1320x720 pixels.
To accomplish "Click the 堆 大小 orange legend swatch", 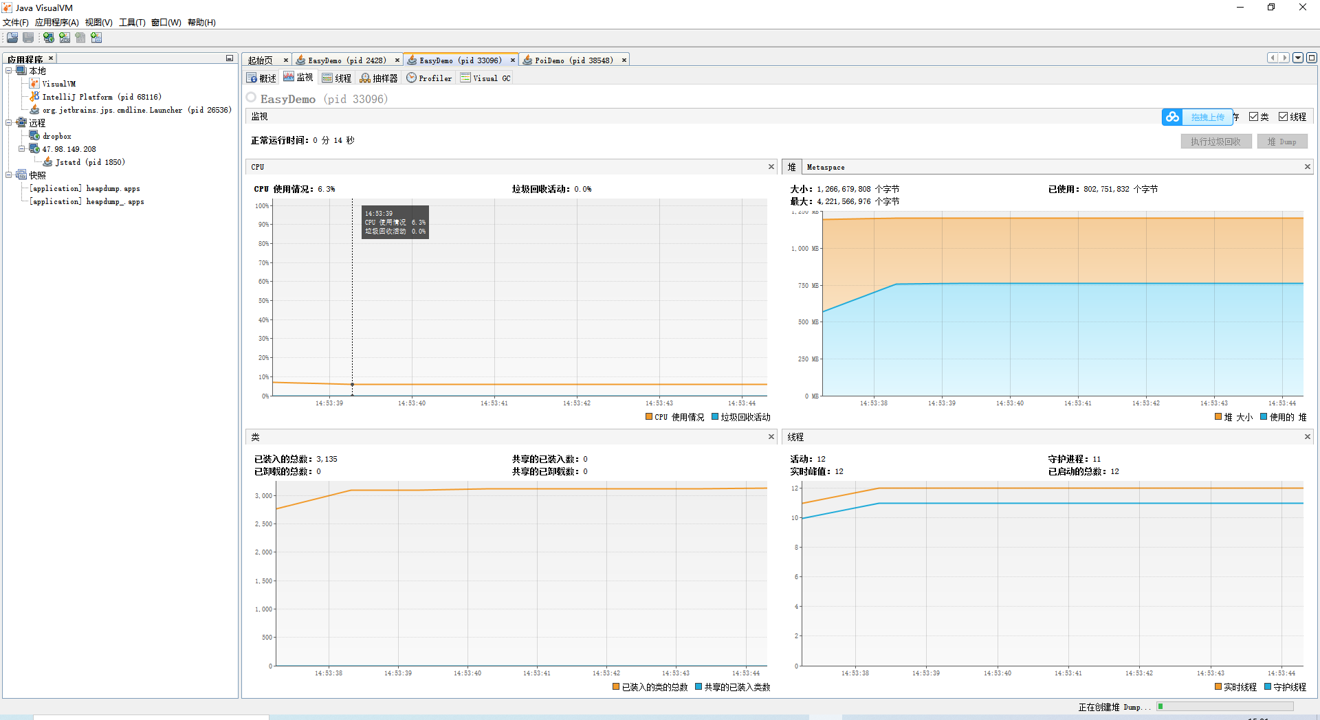I will click(x=1218, y=417).
